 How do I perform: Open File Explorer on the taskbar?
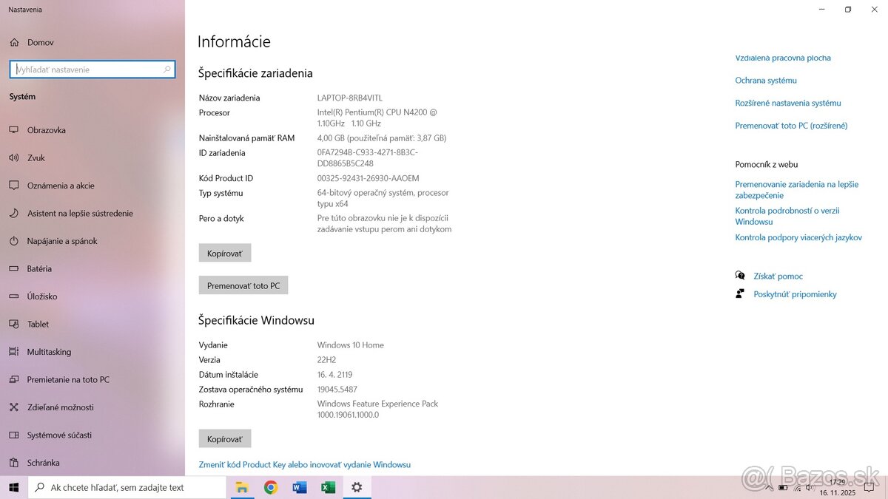[241, 487]
